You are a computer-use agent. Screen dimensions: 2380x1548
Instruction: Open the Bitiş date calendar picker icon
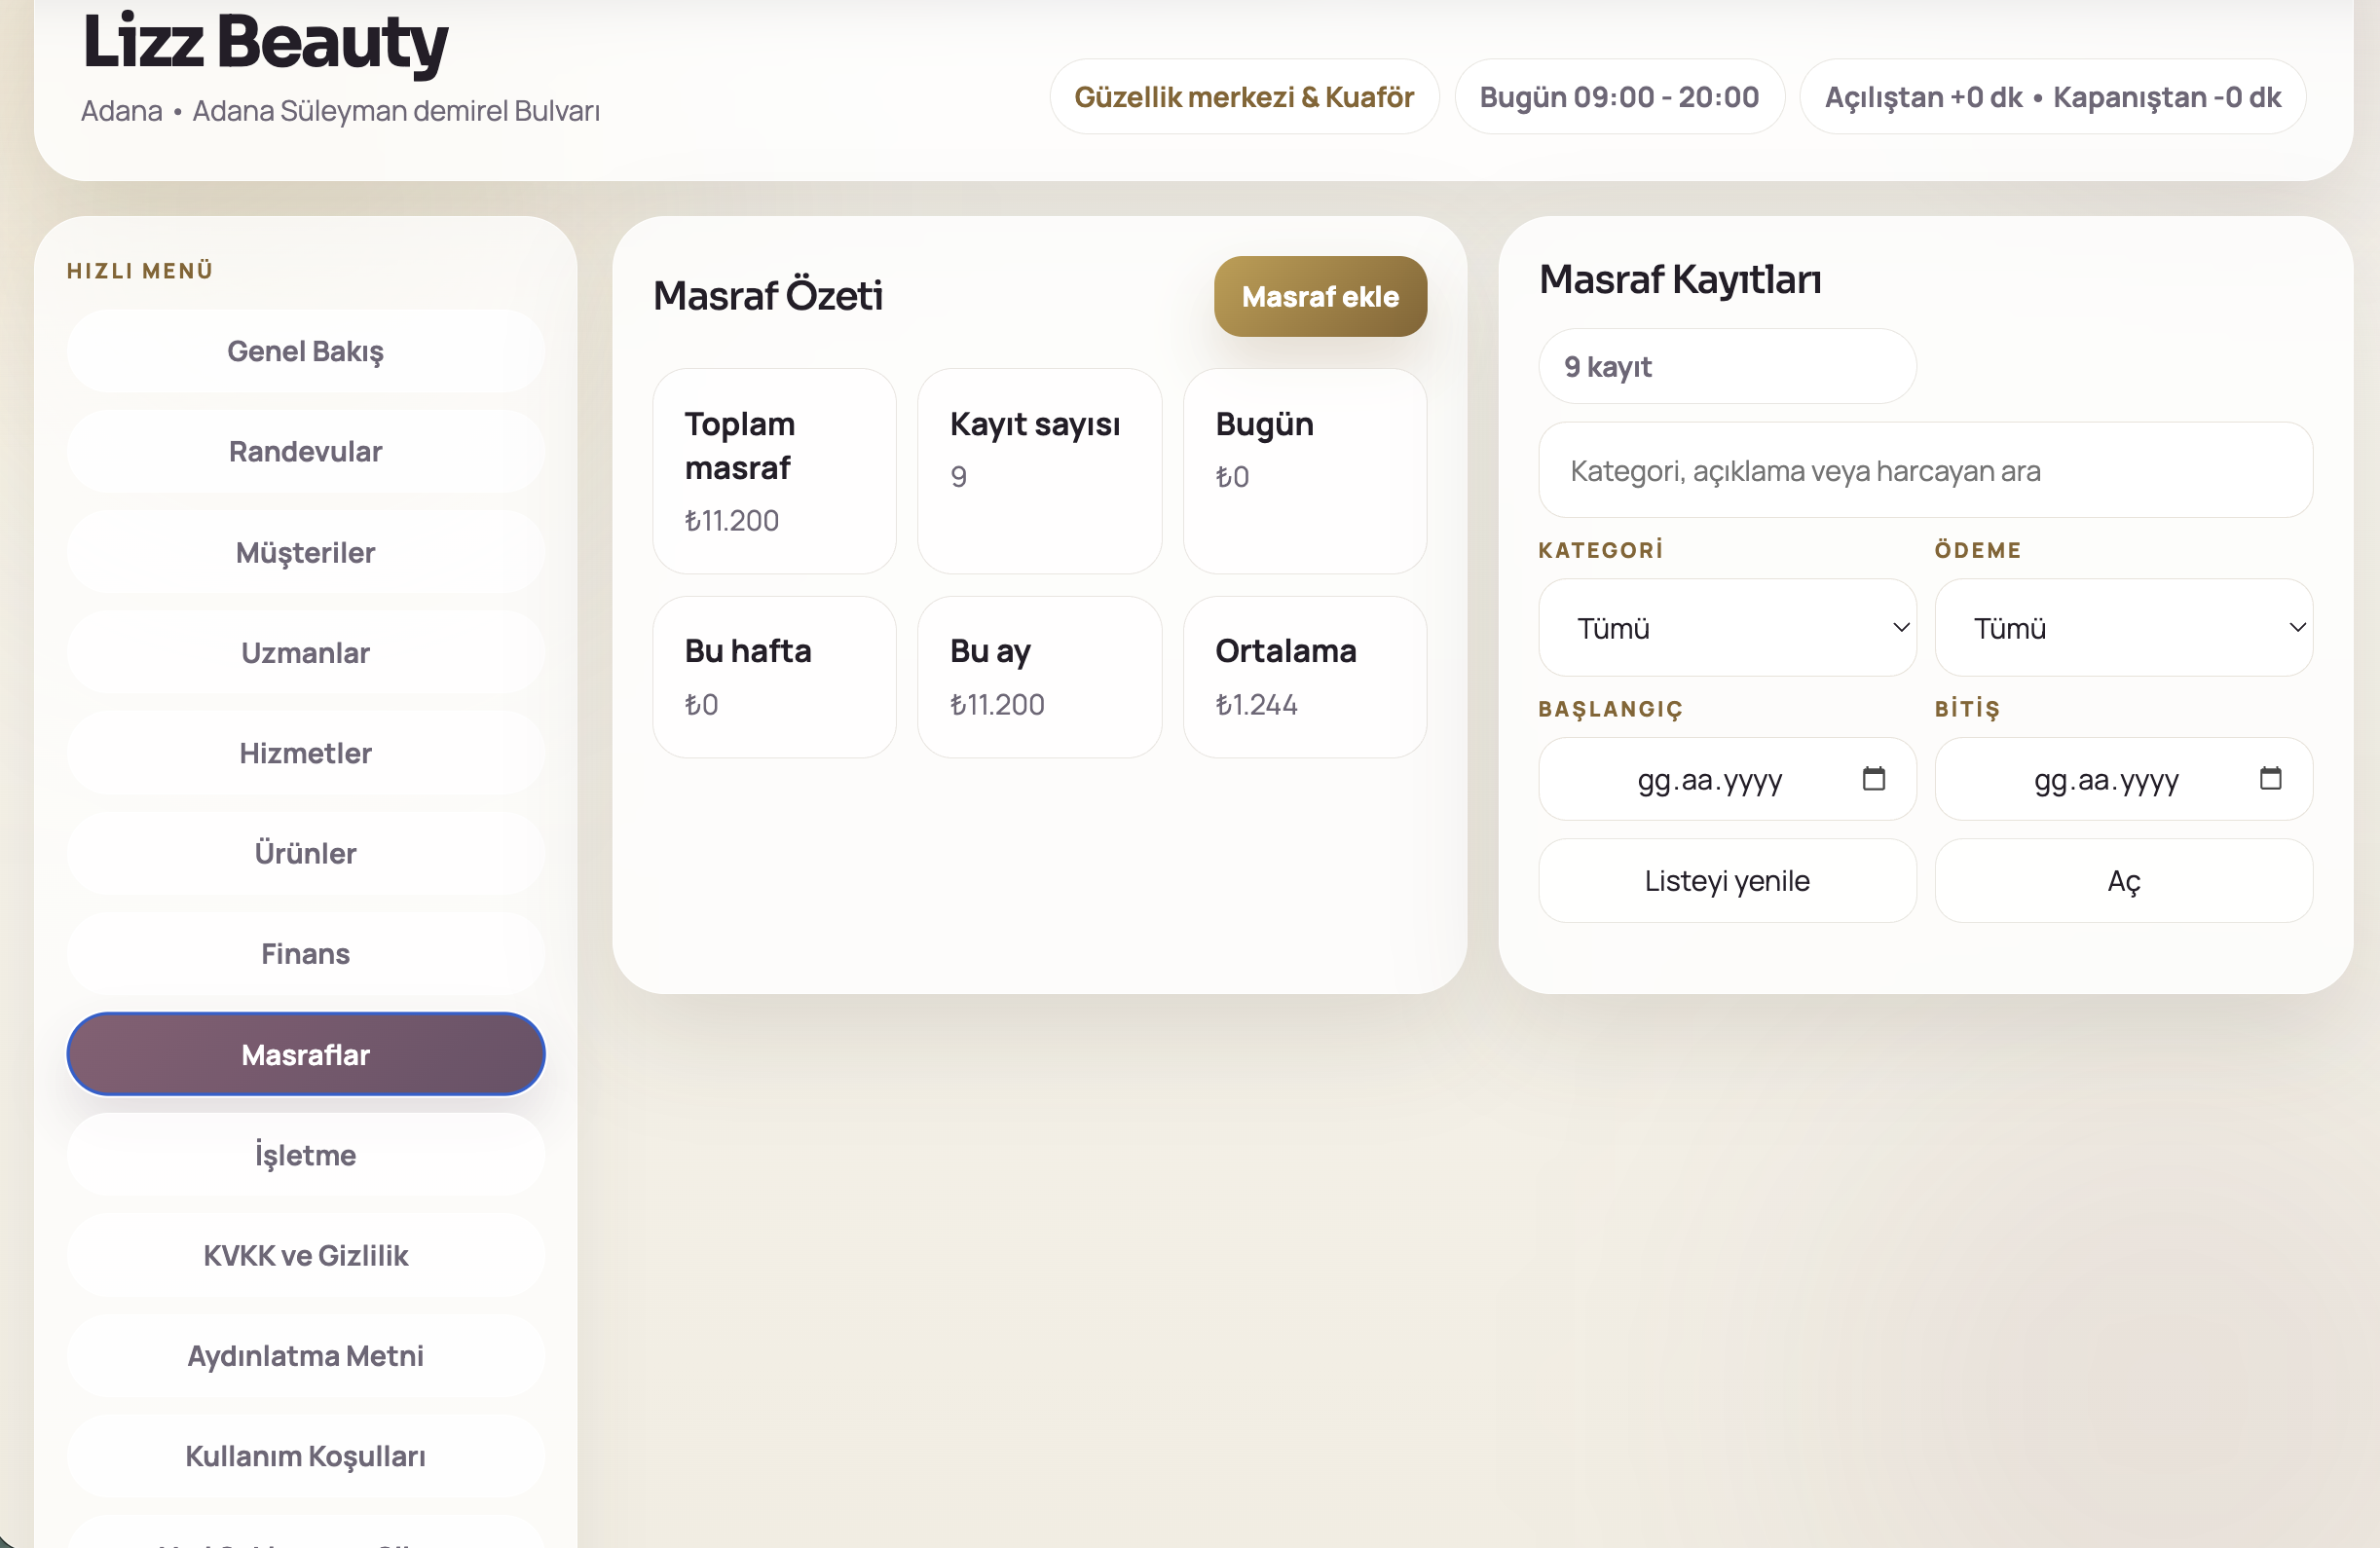point(2270,778)
